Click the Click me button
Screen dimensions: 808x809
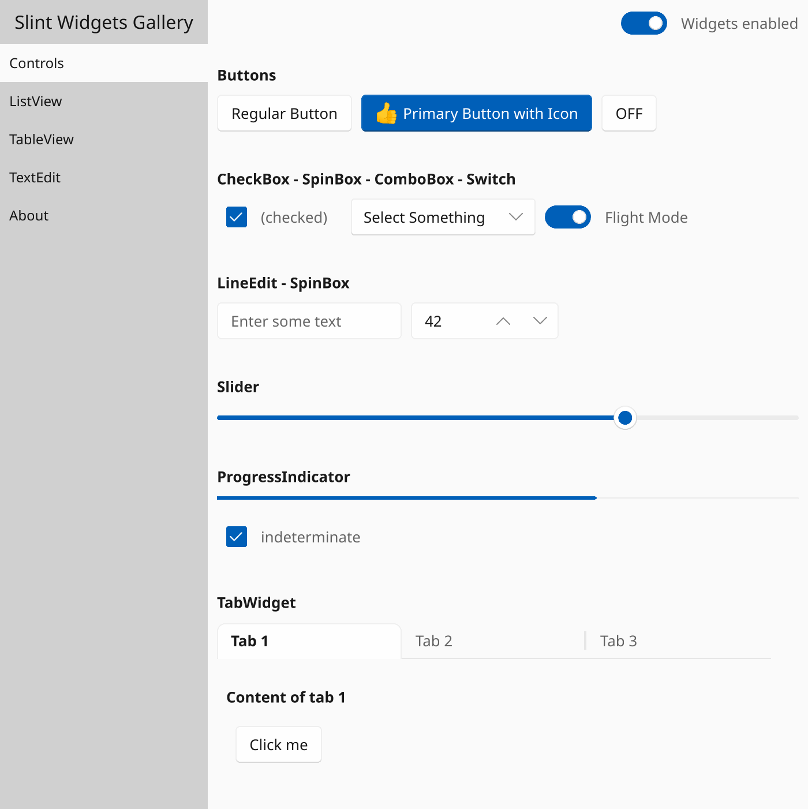278,744
